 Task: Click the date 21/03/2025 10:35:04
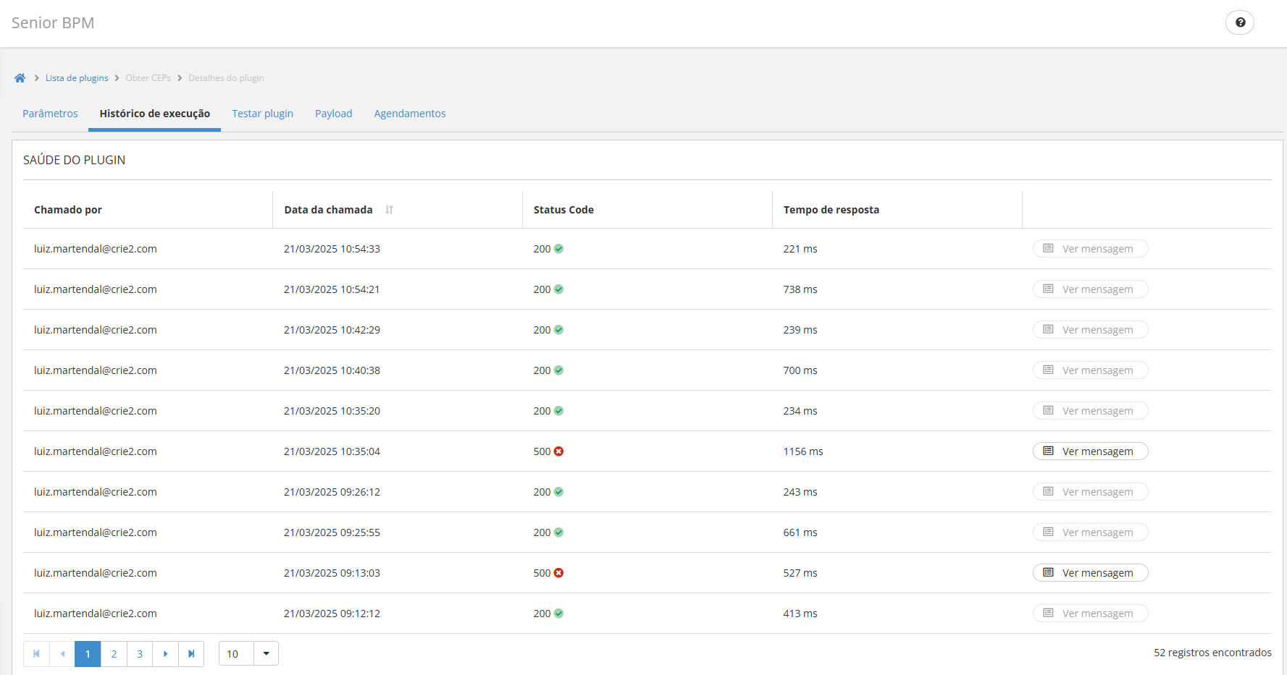click(x=332, y=451)
